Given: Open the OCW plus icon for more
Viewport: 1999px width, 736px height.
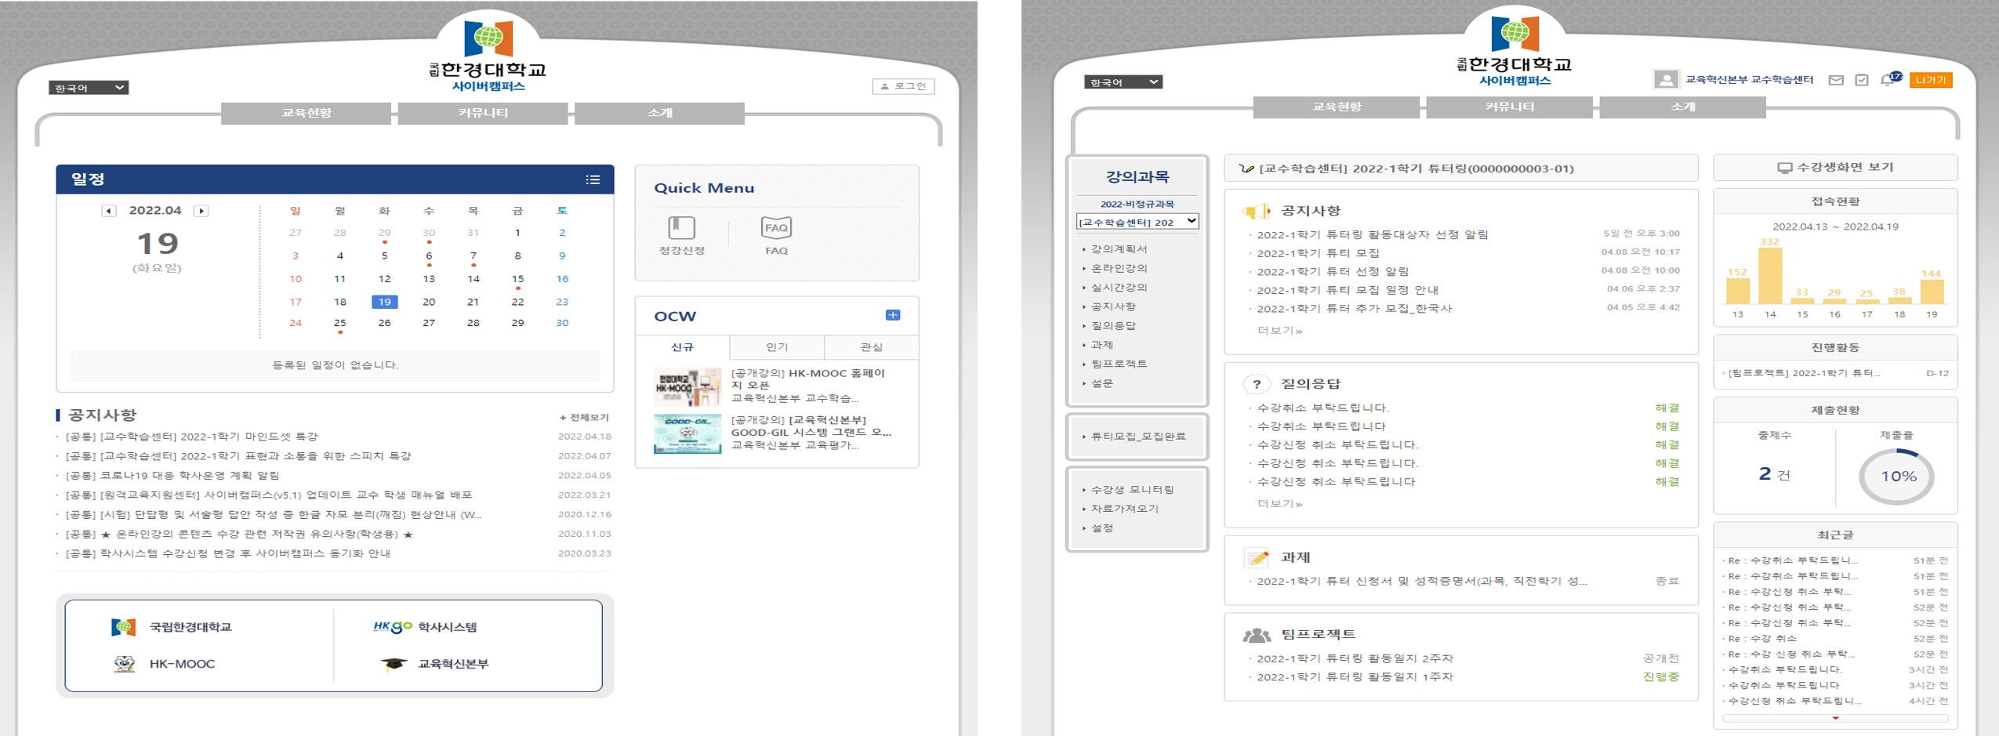Looking at the screenshot, I should [x=892, y=315].
